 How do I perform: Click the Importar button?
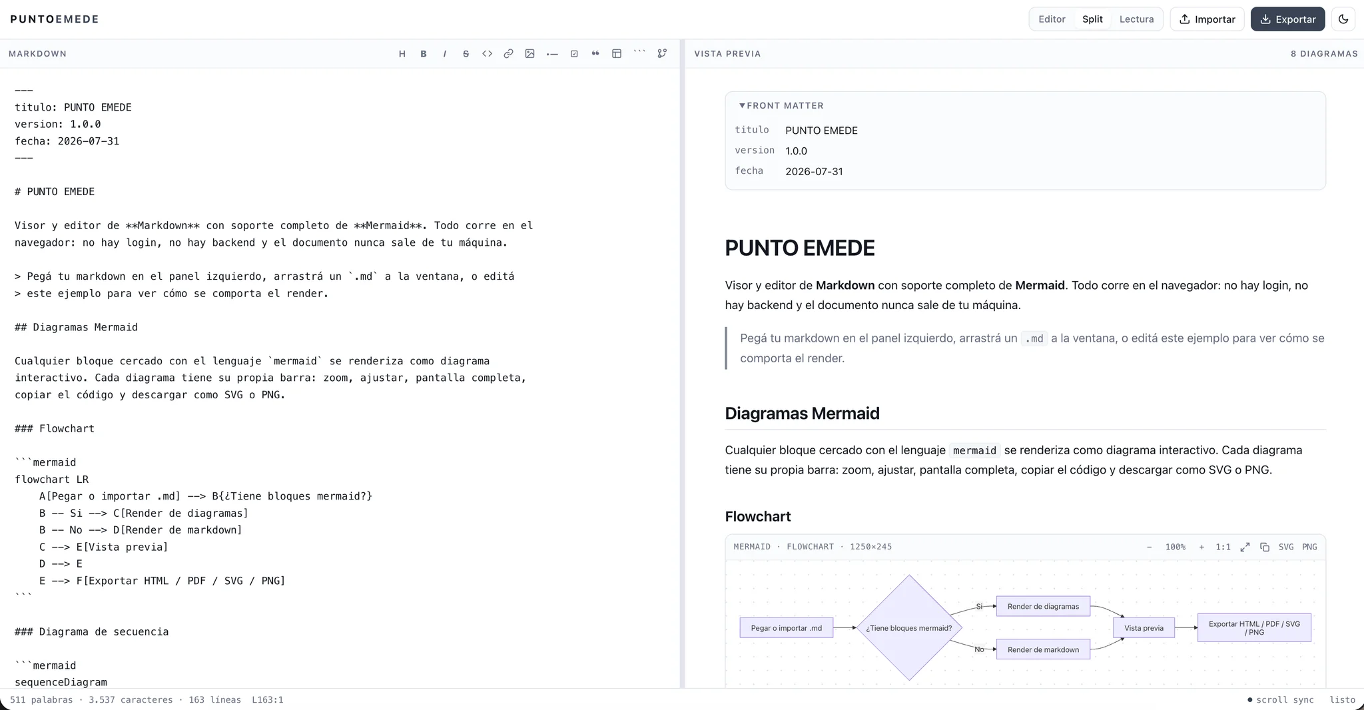pyautogui.click(x=1207, y=19)
